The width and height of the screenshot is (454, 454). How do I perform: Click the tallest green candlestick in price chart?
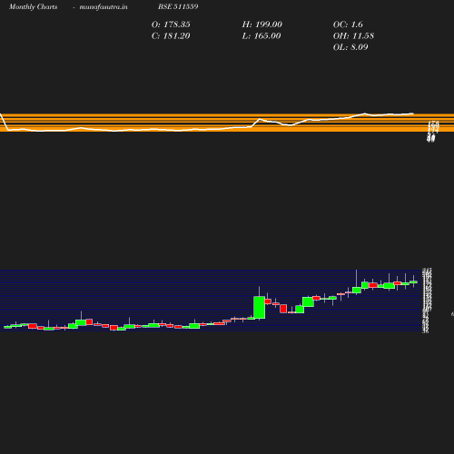260,308
